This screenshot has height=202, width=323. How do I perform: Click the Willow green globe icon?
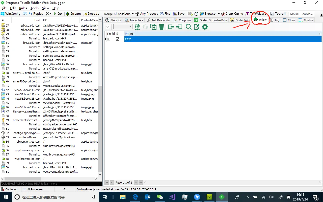[137, 27]
